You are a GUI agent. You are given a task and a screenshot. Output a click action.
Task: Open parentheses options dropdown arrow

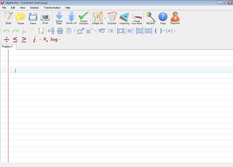point(164,31)
